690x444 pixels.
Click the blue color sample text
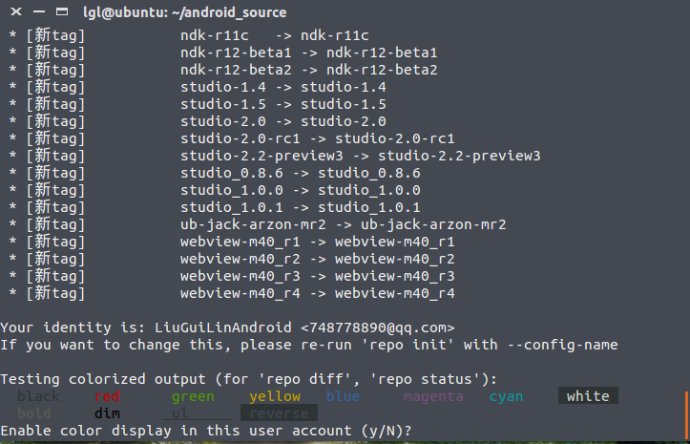click(x=343, y=396)
